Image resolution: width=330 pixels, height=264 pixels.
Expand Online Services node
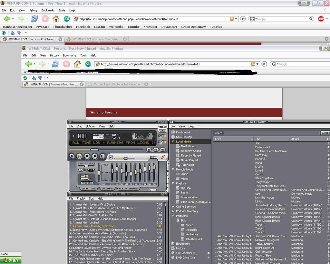click(x=173, y=207)
